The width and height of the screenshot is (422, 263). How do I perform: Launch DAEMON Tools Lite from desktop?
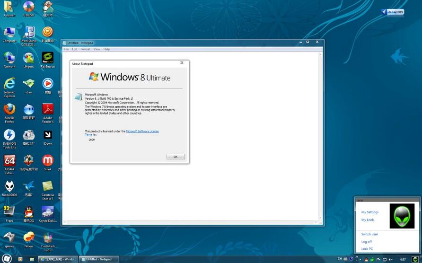(x=9, y=135)
